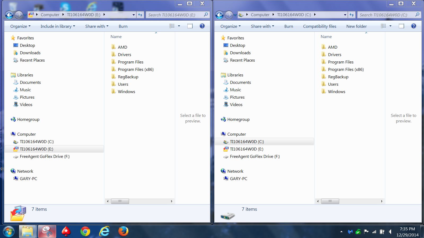The image size is (424, 238).
Task: Open Snipping Tool on the taskbar
Action: [47, 232]
